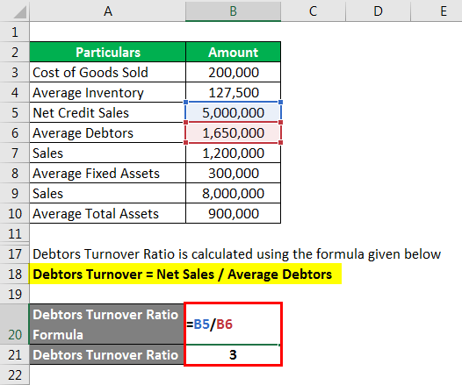
Task: Click the Particulars header cell
Action: 107,52
